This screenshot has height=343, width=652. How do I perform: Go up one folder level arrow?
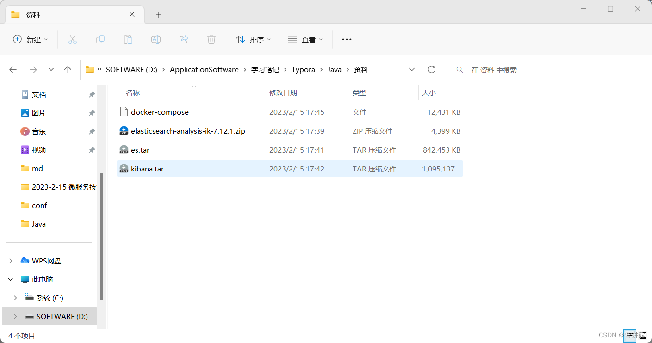(x=68, y=70)
